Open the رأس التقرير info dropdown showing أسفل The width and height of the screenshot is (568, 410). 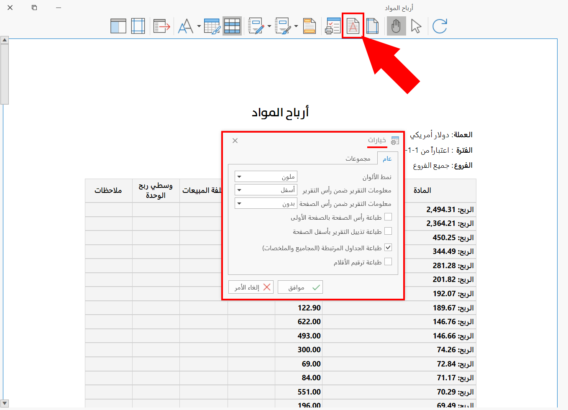266,190
